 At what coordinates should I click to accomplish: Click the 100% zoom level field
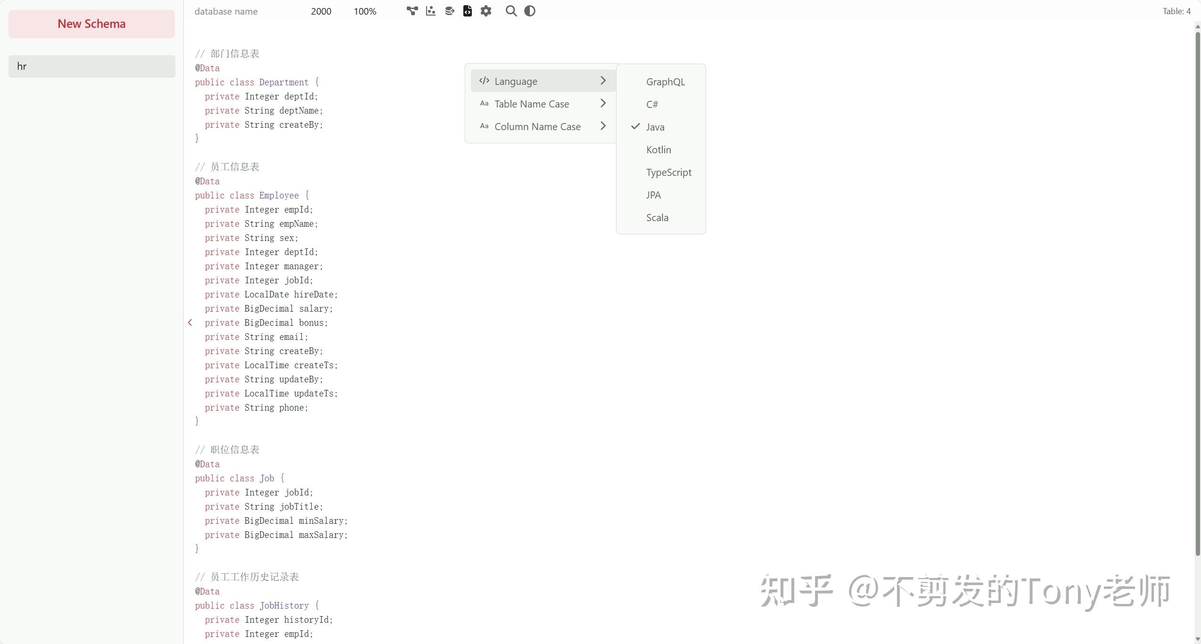(x=365, y=11)
